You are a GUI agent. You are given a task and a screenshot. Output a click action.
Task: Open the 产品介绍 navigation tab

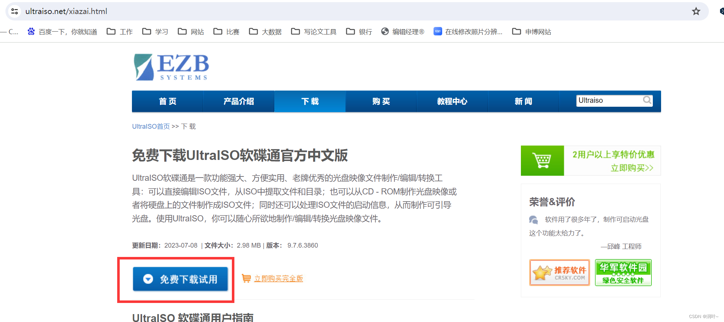[x=239, y=101]
